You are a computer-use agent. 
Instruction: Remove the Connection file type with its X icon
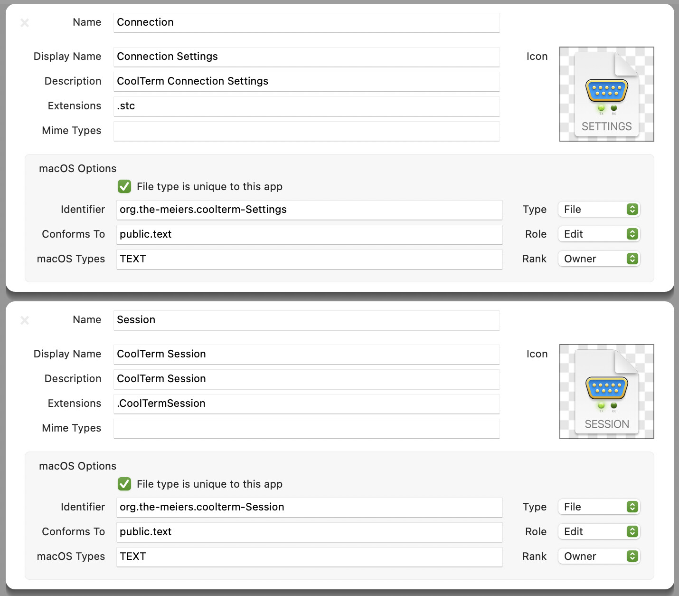[25, 22]
